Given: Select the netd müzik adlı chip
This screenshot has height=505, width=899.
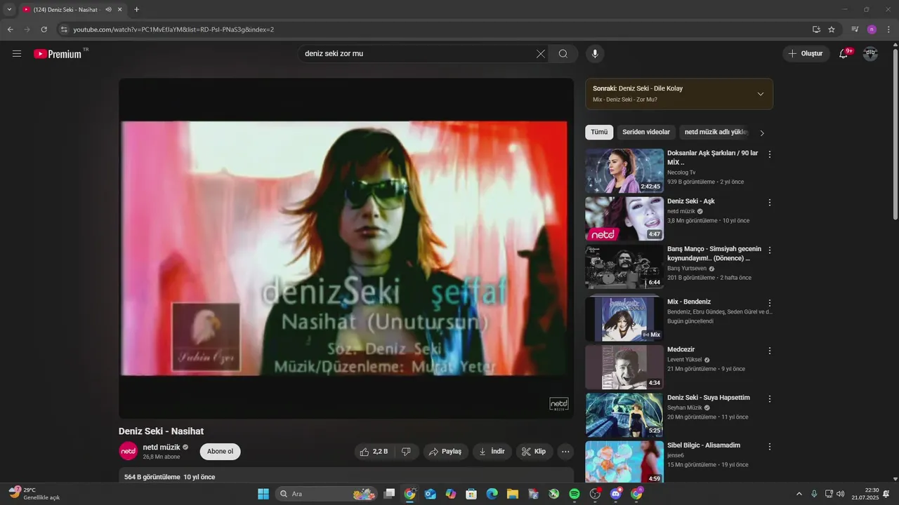Looking at the screenshot, I should pos(716,132).
